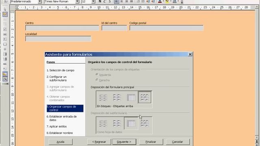Go back with the Regresar button
Image resolution: width=260 pixels, height=146 pixels.
(99, 142)
